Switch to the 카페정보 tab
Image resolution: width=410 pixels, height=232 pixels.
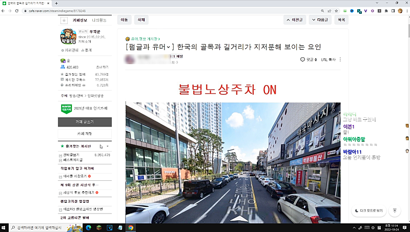(x=80, y=20)
